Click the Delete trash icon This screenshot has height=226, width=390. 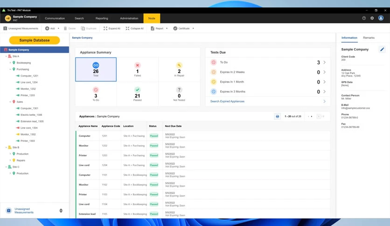[x=65, y=28]
